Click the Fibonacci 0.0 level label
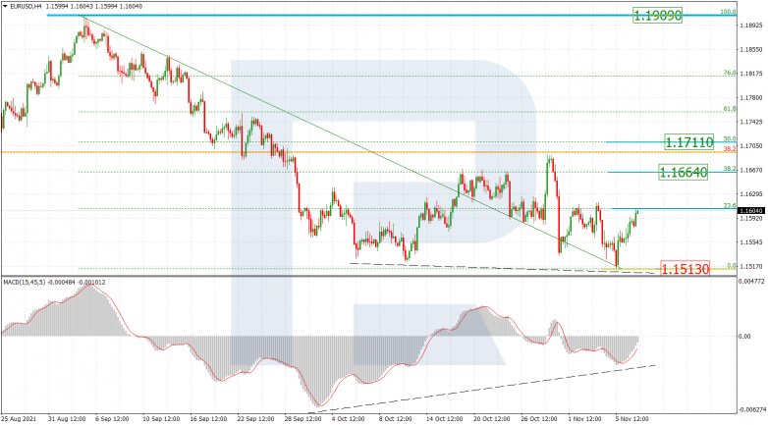This screenshot has width=768, height=425. 731,266
